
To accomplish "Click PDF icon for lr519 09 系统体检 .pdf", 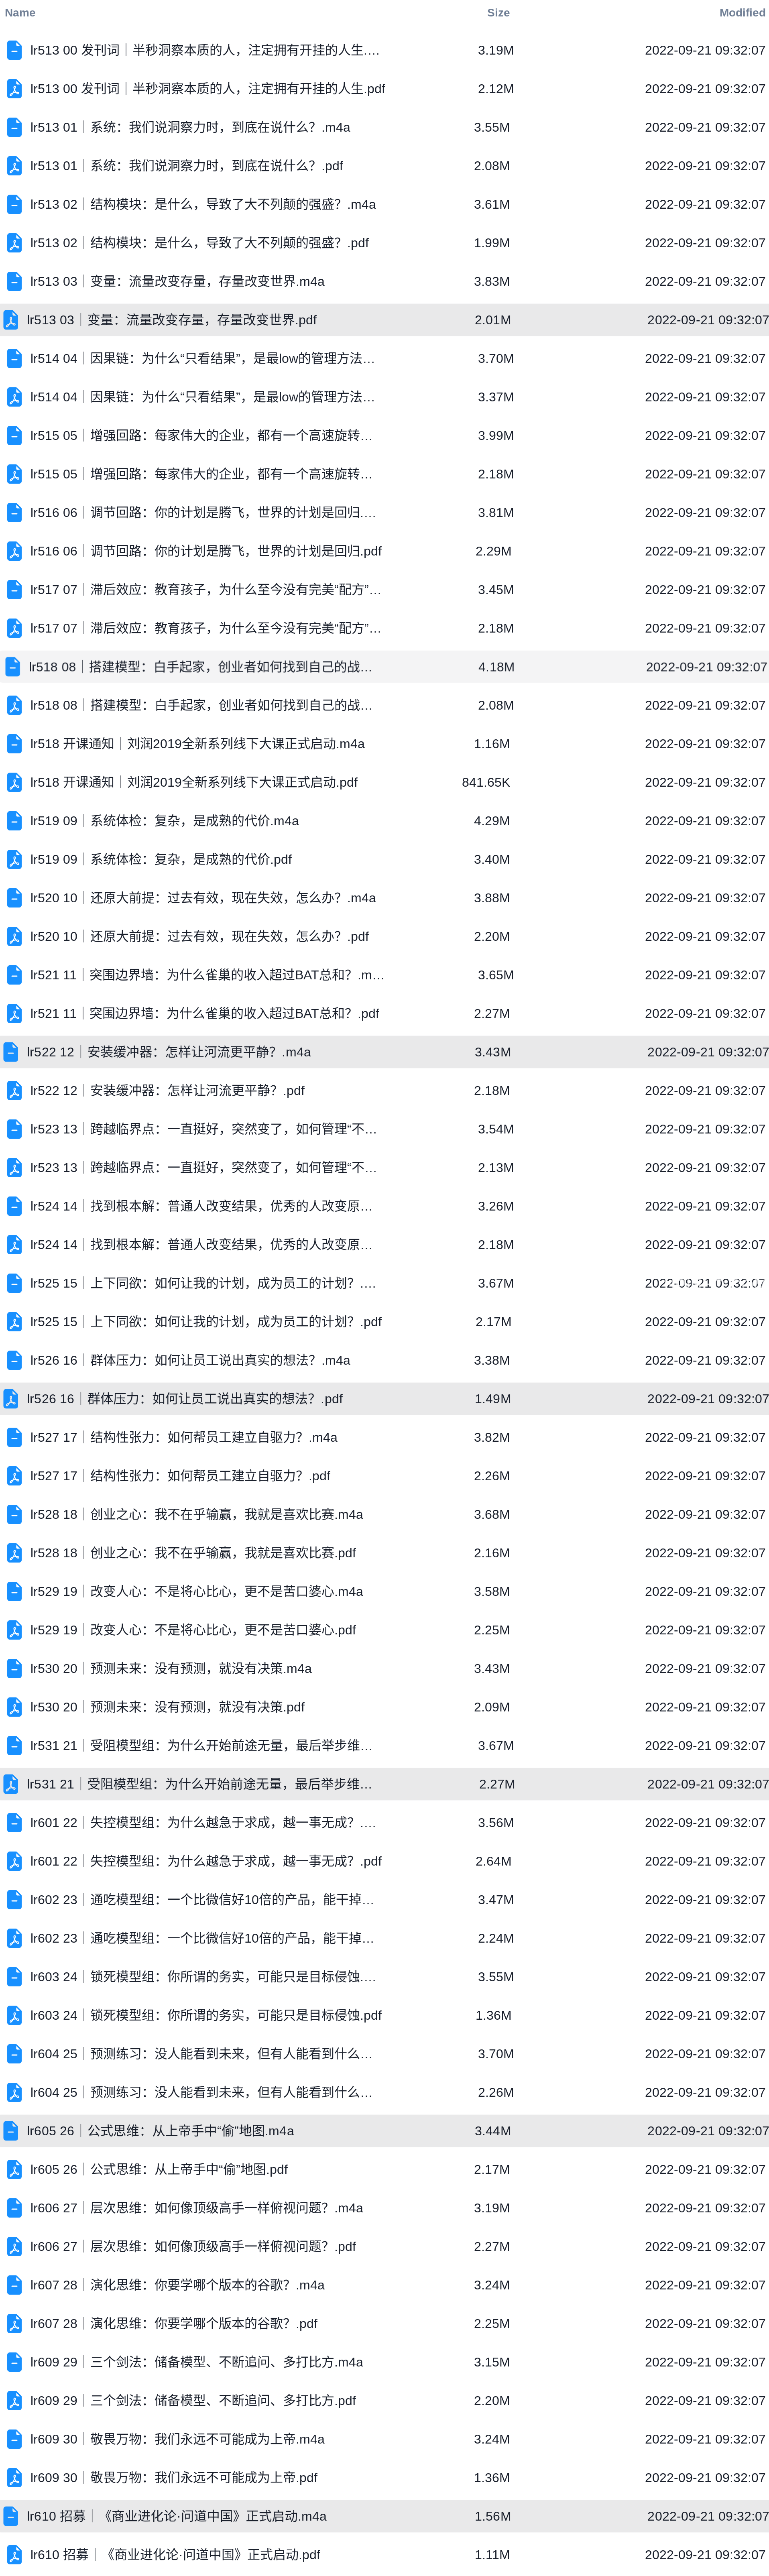I will pos(14,859).
